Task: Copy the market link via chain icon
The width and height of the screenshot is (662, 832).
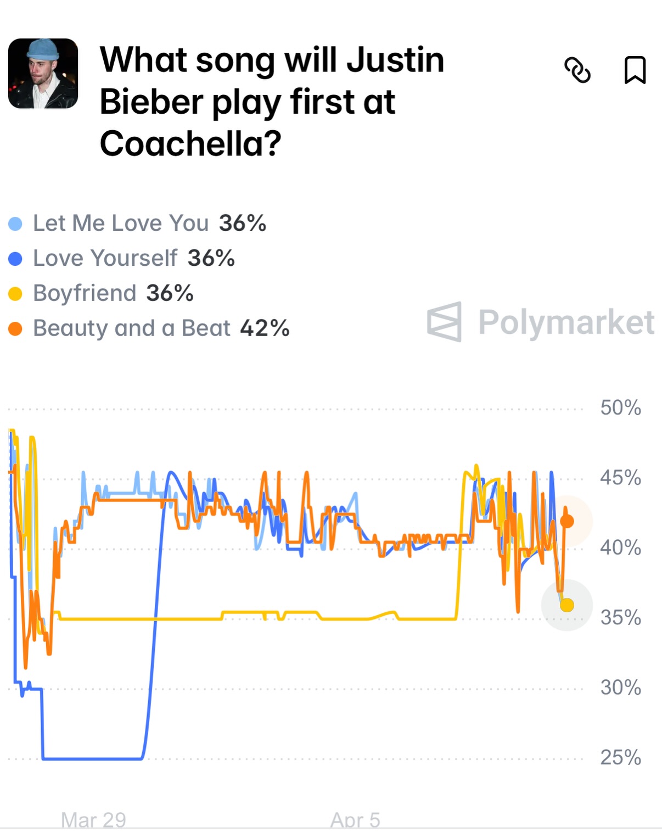Action: point(577,70)
